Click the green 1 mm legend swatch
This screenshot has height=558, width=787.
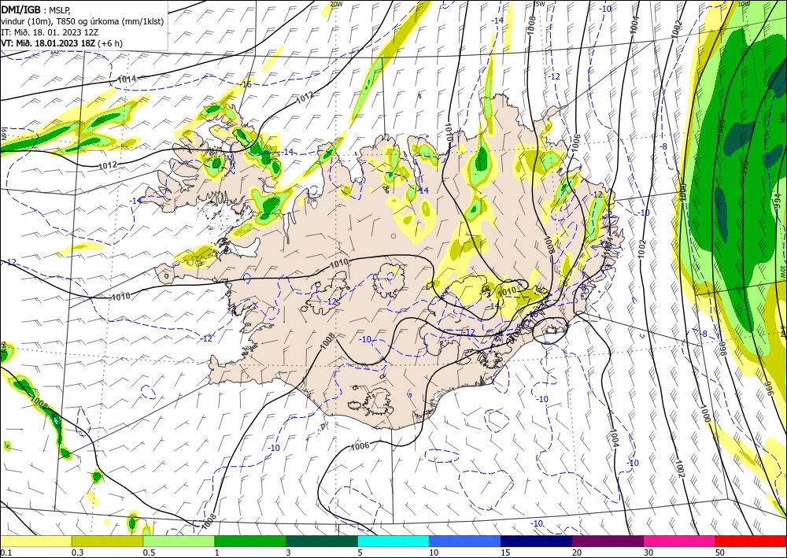250,541
